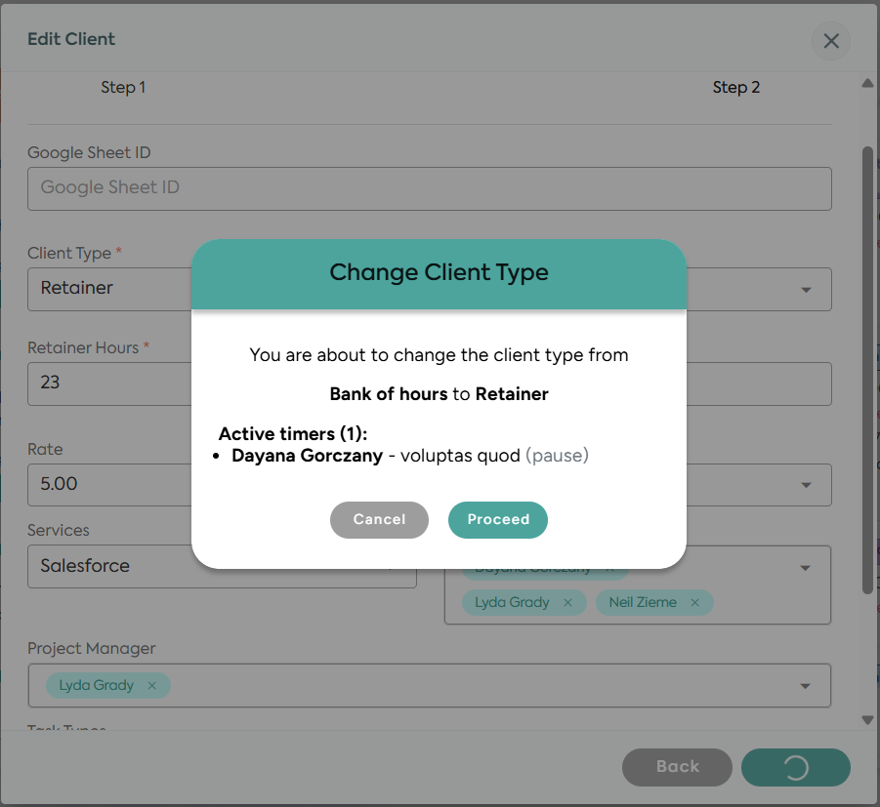Image resolution: width=880 pixels, height=807 pixels.
Task: Remove Lyda Grady from team members
Action: point(568,602)
